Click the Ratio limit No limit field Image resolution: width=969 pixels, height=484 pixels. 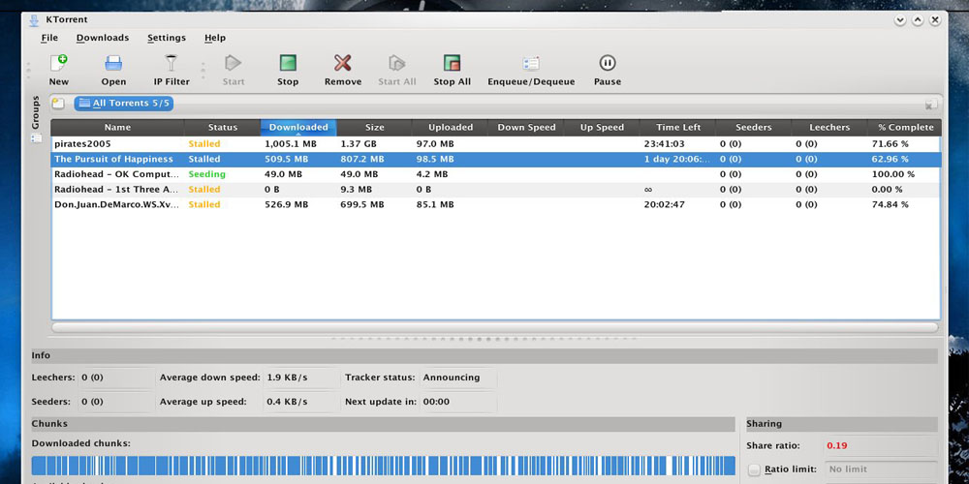(881, 469)
